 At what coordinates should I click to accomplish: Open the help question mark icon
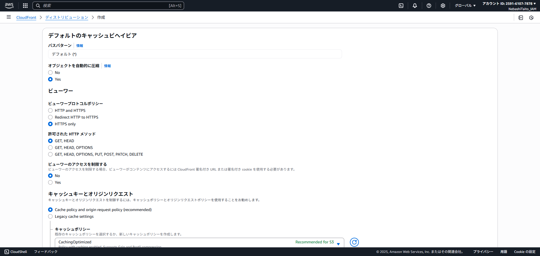pyautogui.click(x=429, y=6)
